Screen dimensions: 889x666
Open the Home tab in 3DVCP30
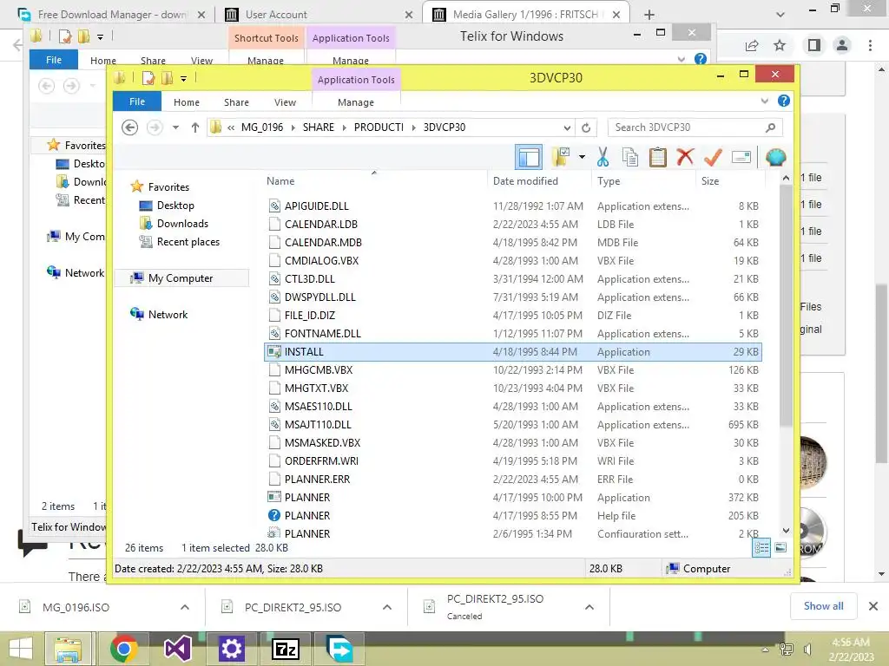tap(187, 102)
